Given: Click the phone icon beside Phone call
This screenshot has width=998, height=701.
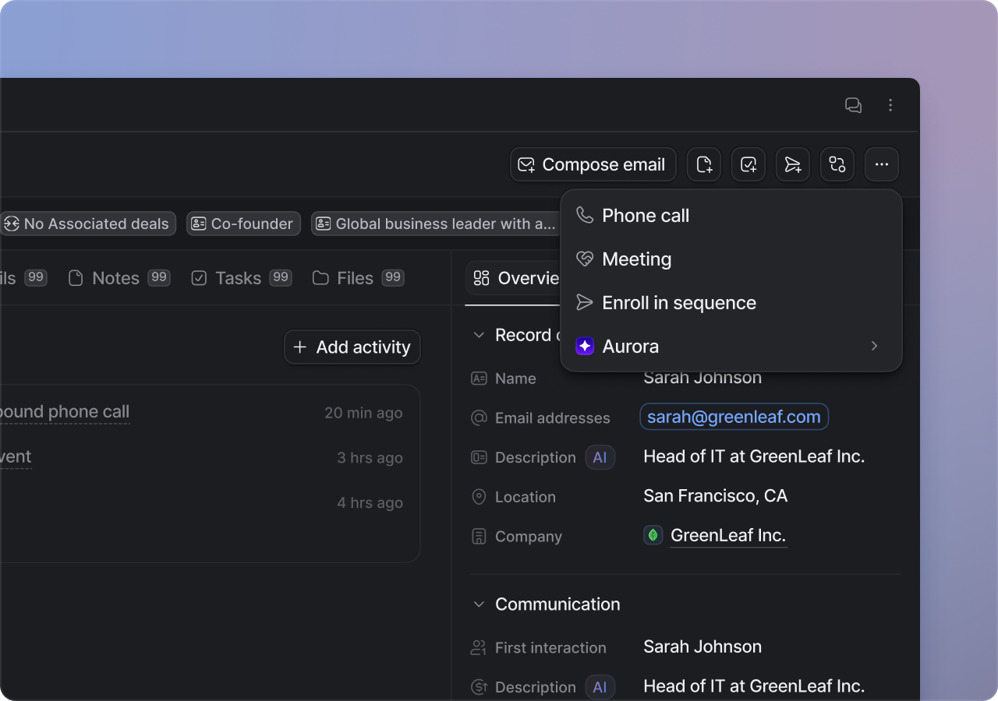Looking at the screenshot, I should tap(585, 215).
